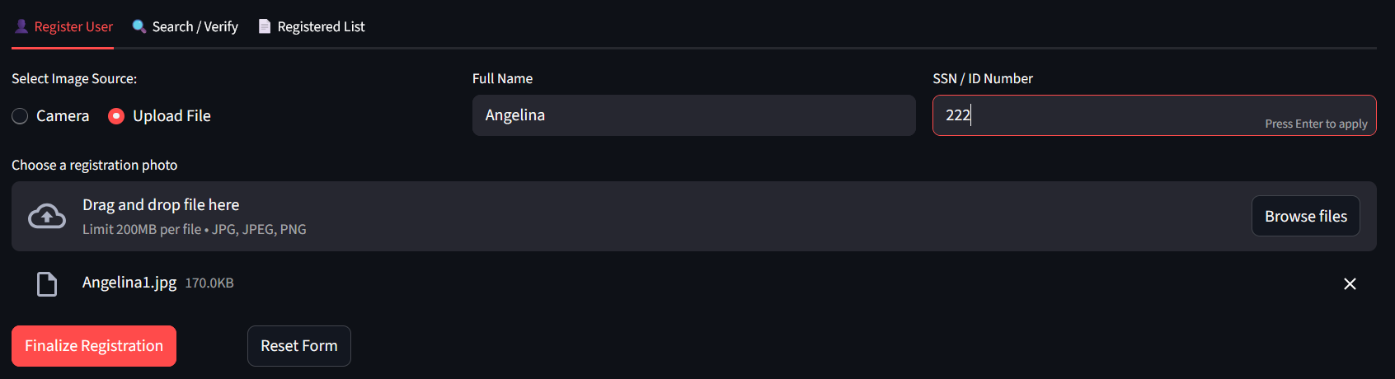
Task: Open the Registered List tab
Action: (x=321, y=26)
